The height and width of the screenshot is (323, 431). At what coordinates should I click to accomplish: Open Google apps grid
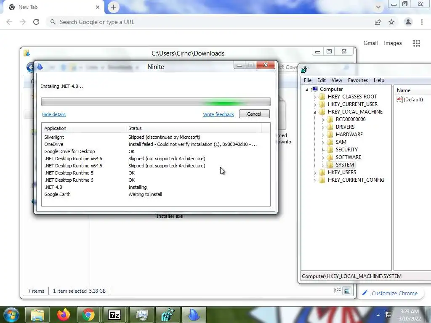pos(416,43)
